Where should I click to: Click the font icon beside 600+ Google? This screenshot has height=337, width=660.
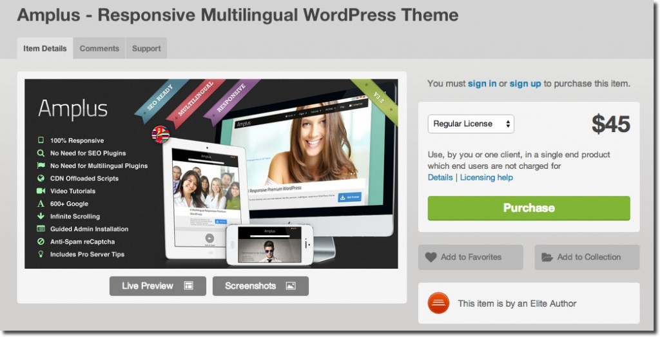(41, 204)
